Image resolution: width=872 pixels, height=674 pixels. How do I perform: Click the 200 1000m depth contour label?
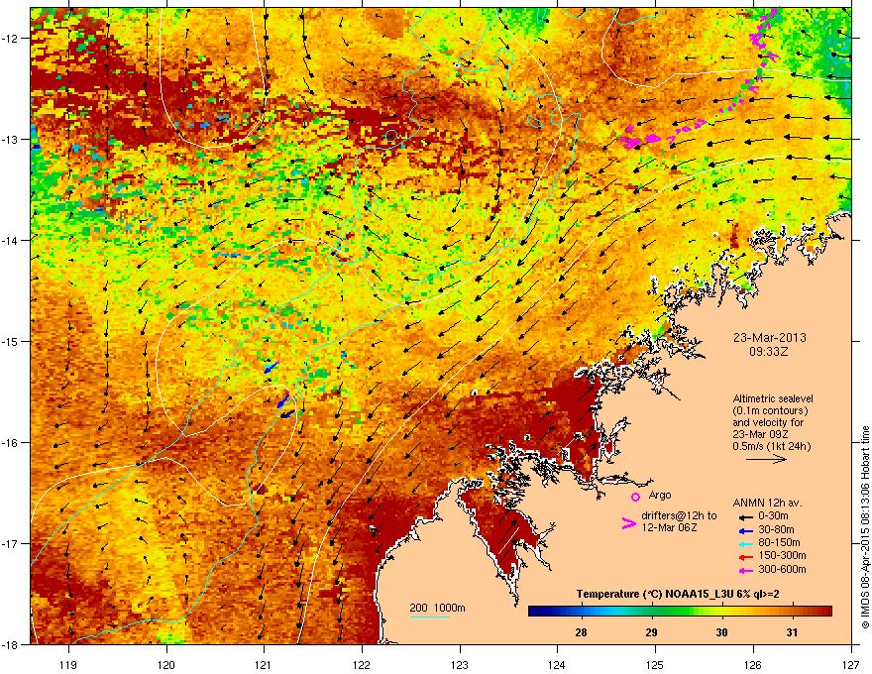(x=437, y=608)
